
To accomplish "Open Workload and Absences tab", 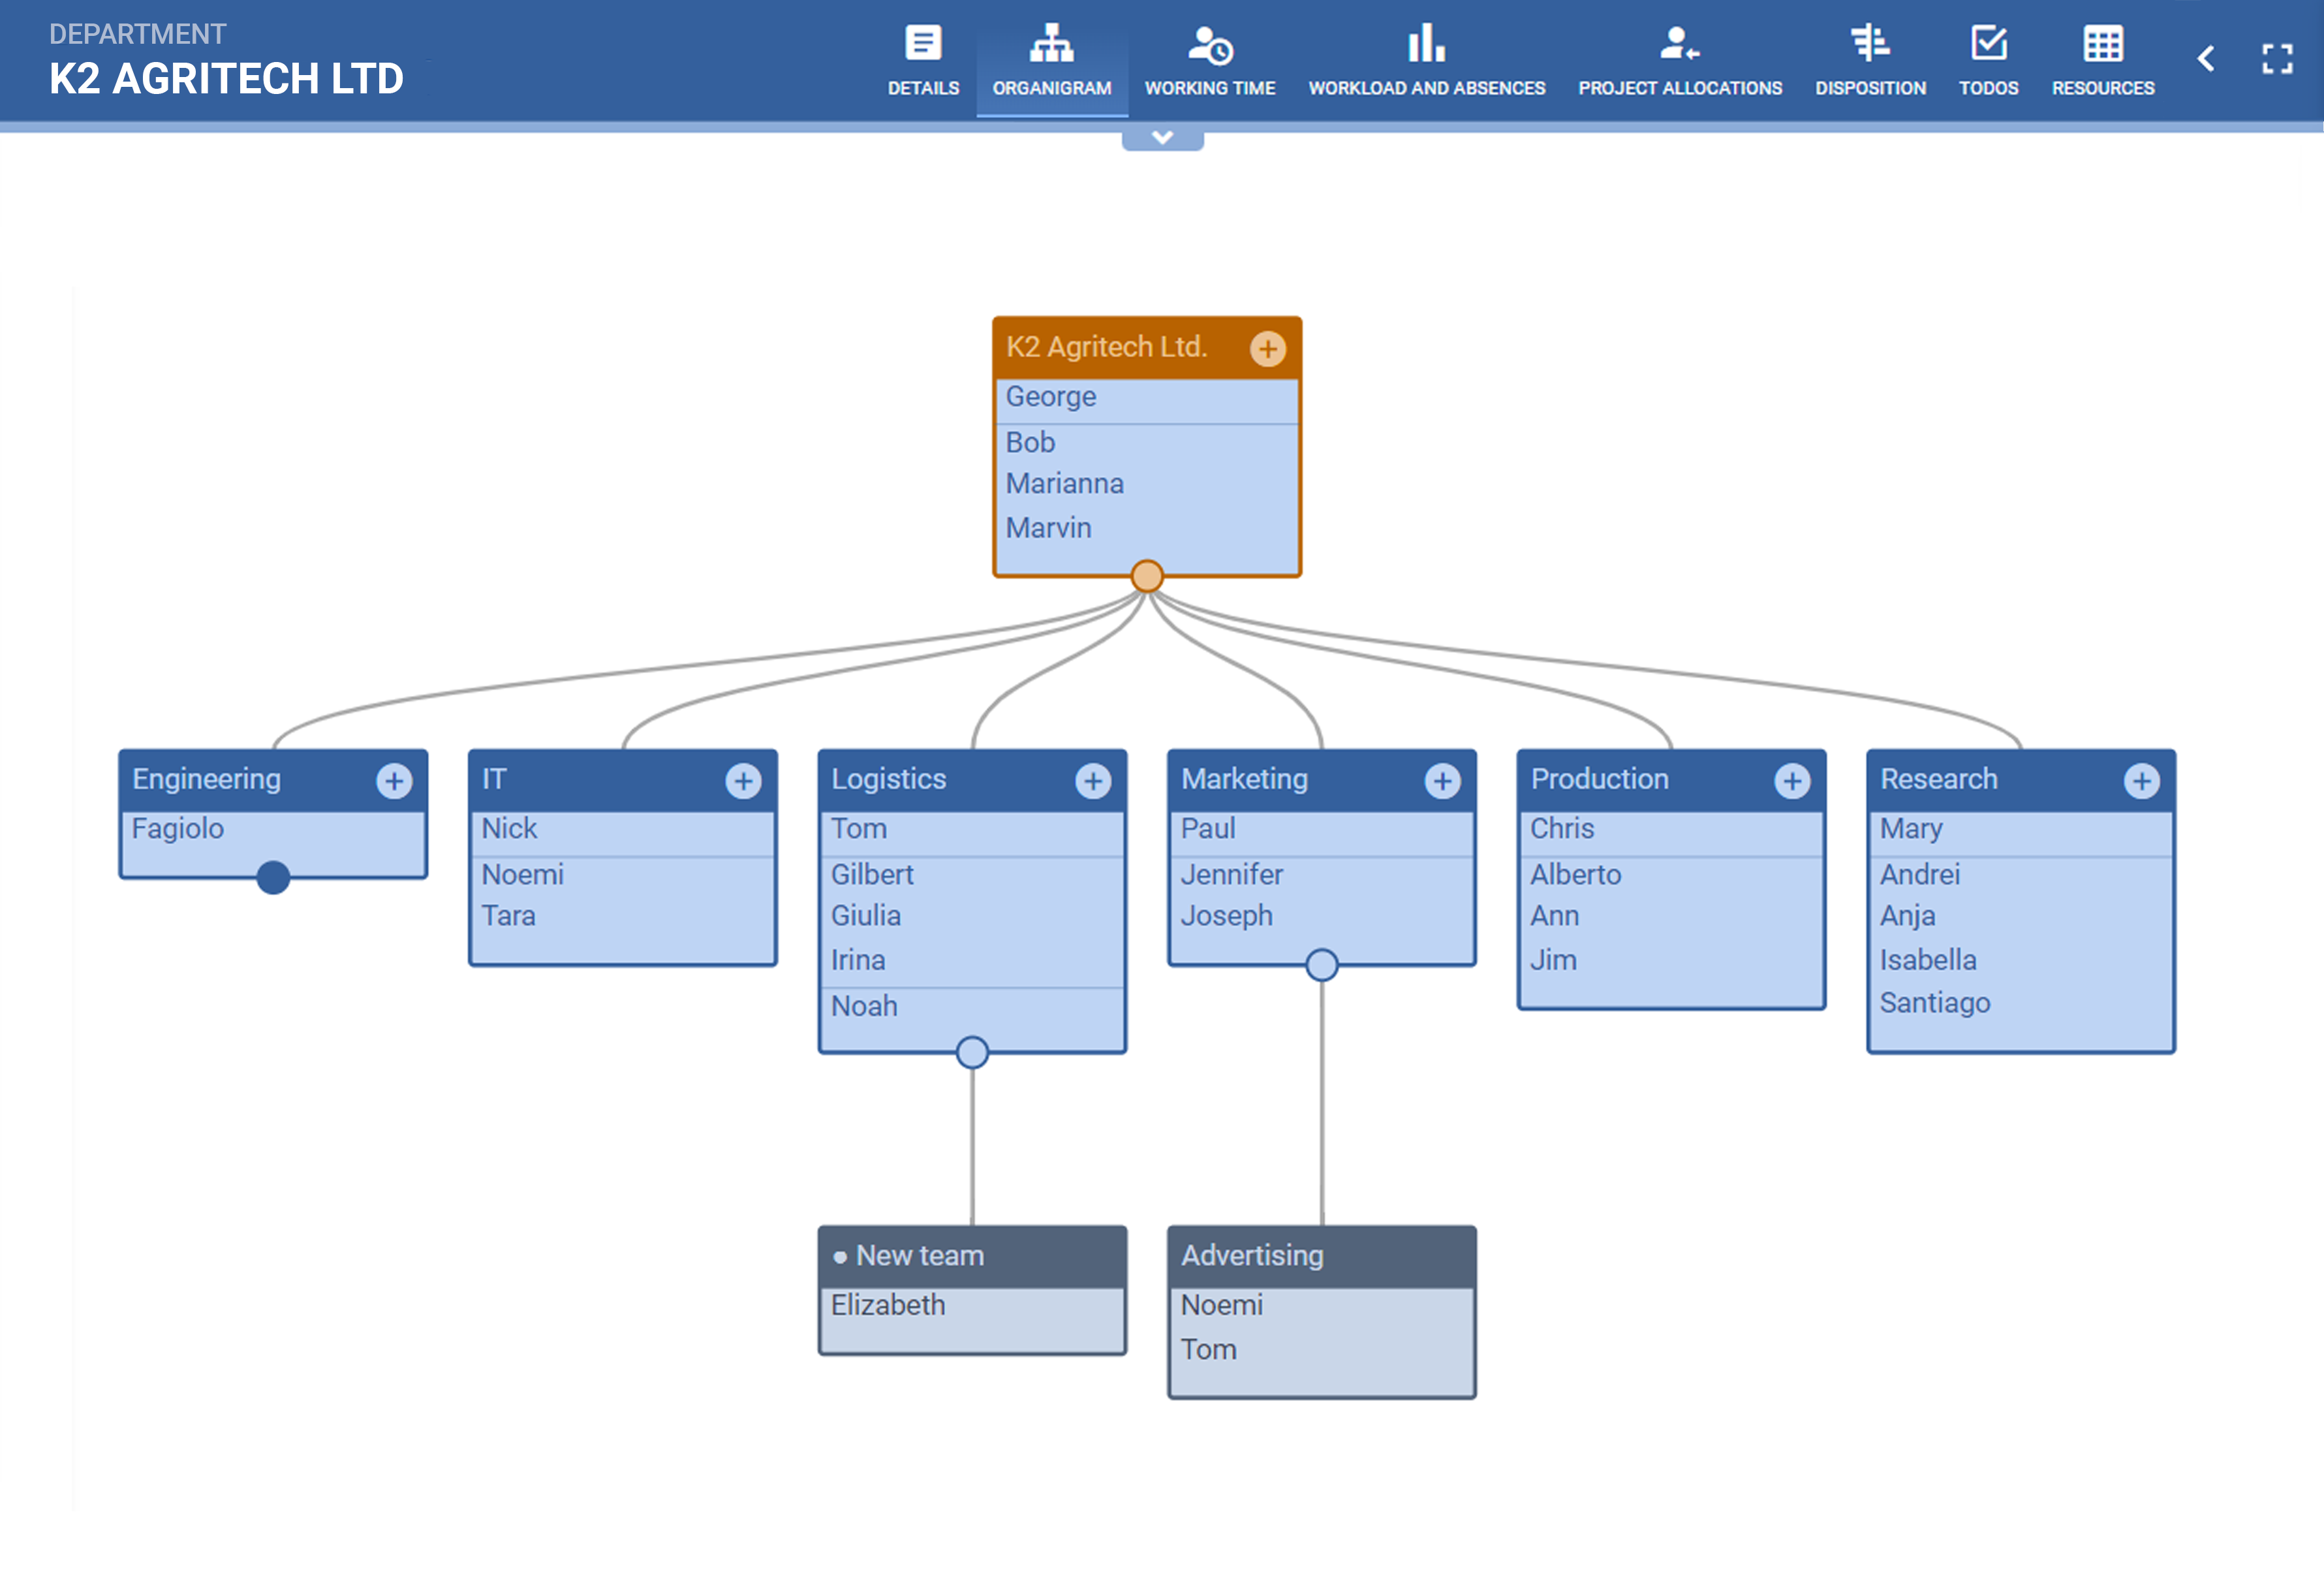I will 1427,61.
